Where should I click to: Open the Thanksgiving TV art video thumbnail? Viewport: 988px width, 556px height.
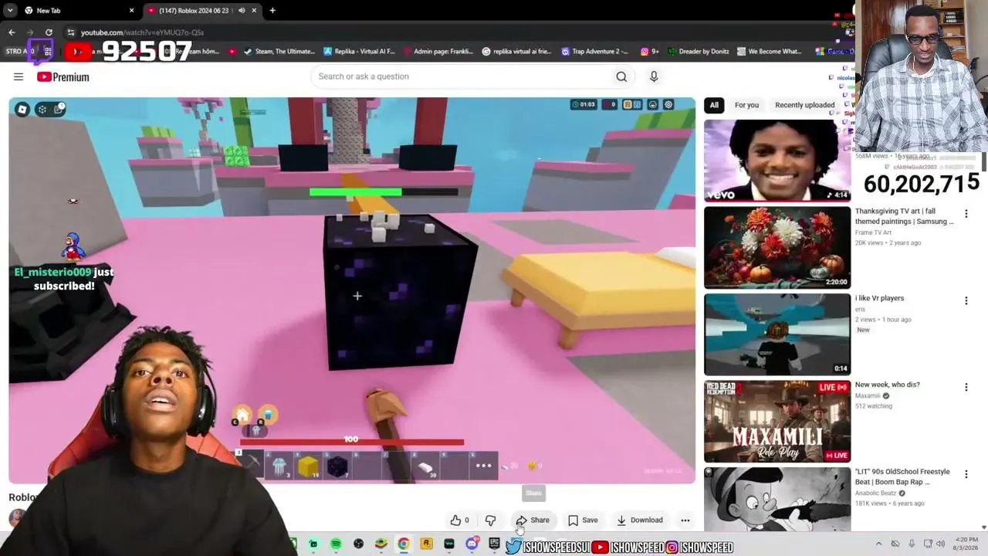coord(777,247)
